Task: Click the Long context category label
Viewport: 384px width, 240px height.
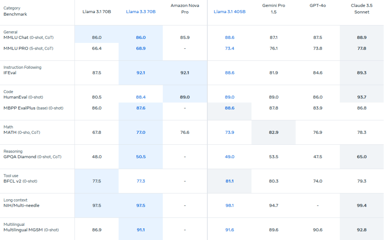Action: point(15,200)
